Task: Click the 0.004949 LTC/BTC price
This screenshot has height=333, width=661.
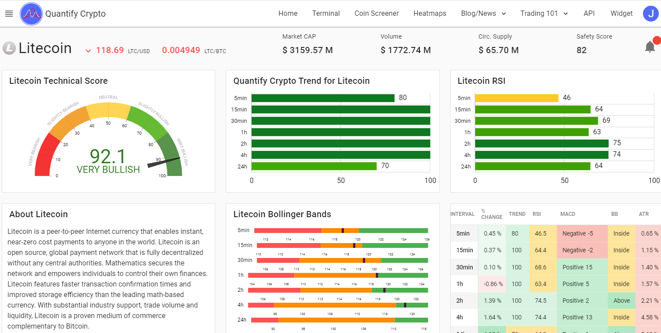Action: 181,50
